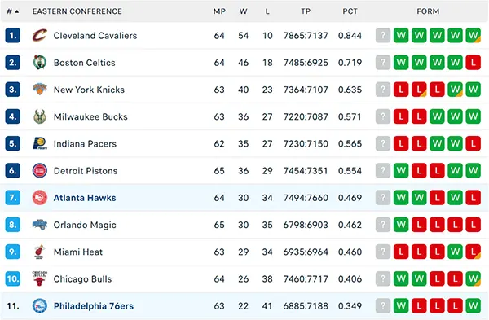Click Orlando Magic green W form badge
489x320 pixels.
click(401, 225)
